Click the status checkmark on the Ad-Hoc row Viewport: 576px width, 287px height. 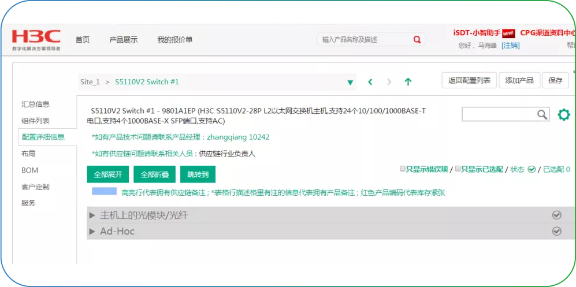tap(556, 231)
